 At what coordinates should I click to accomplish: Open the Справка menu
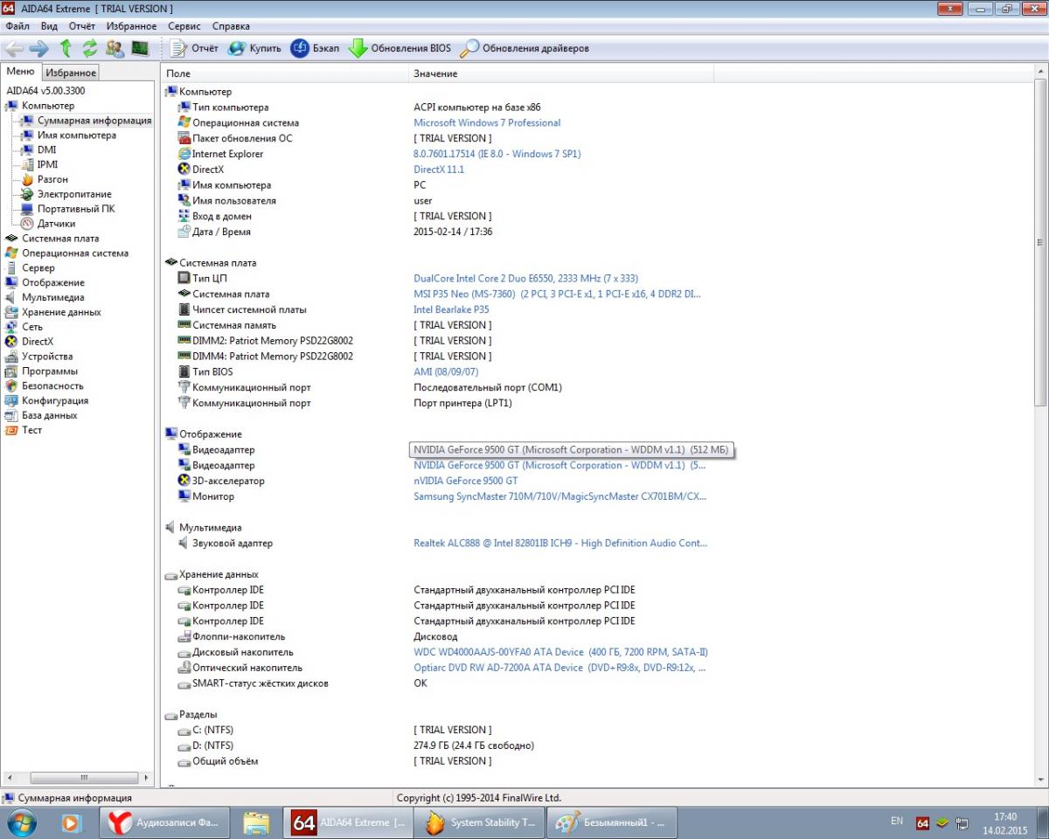[x=231, y=26]
